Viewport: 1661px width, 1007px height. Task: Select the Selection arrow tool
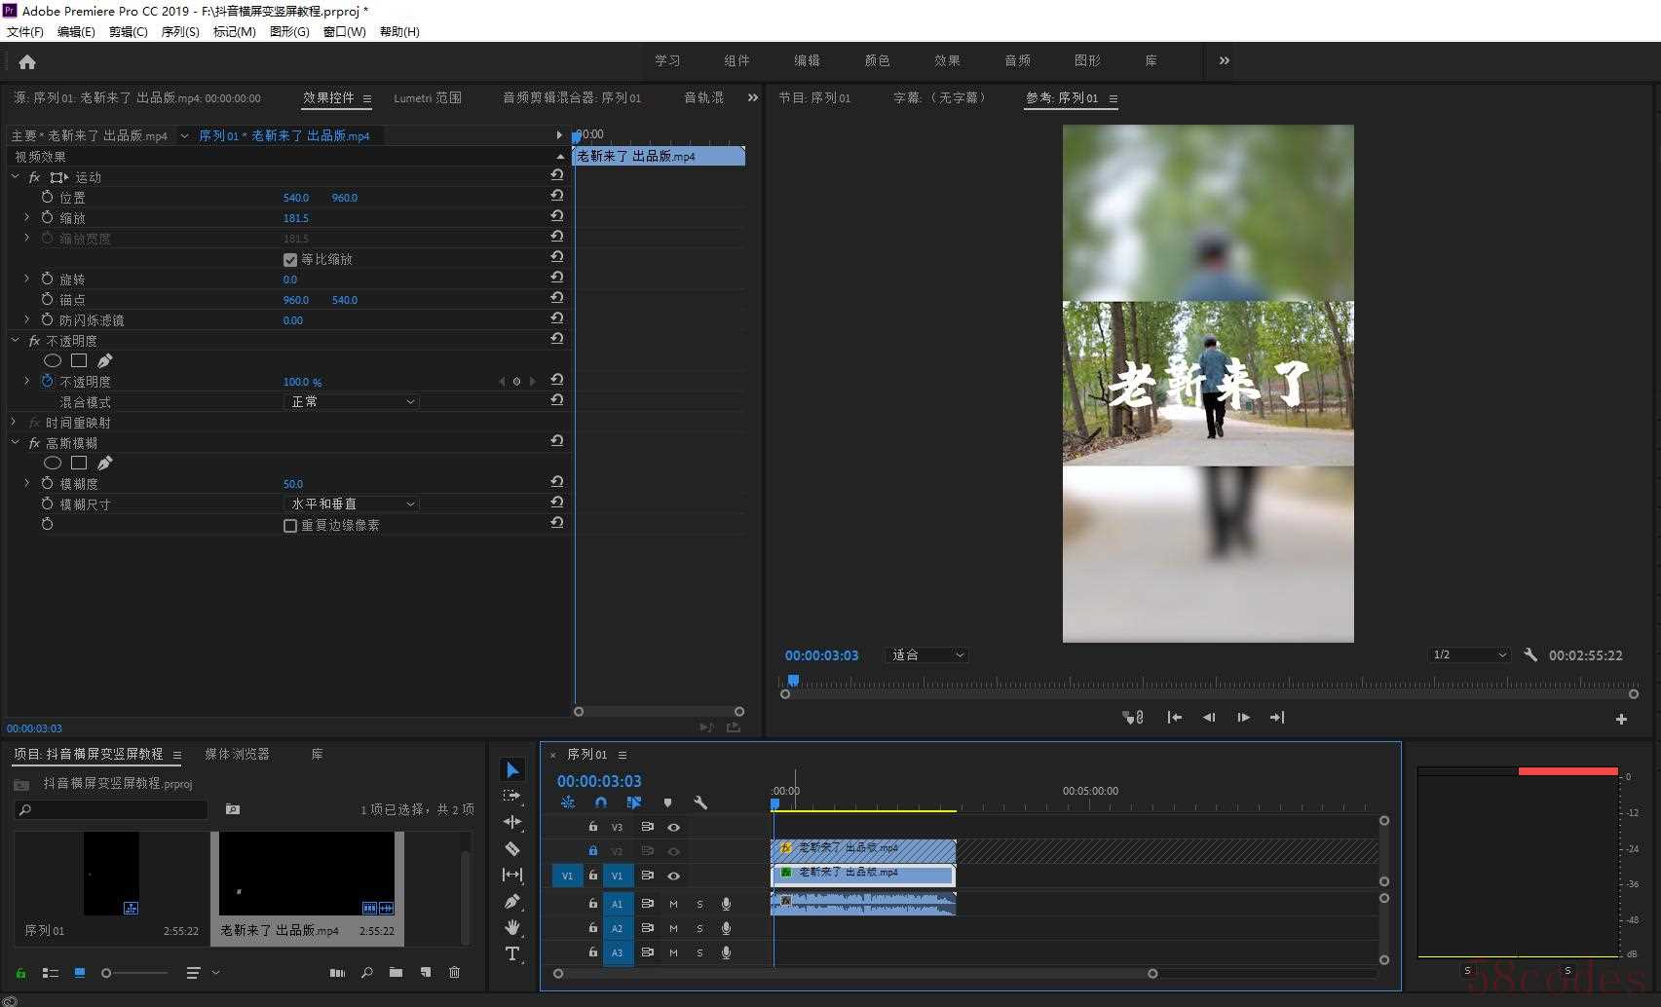point(512,770)
